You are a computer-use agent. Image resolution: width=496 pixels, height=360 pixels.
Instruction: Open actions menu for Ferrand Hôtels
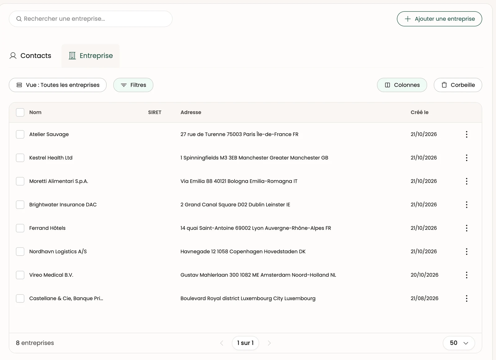coord(467,228)
